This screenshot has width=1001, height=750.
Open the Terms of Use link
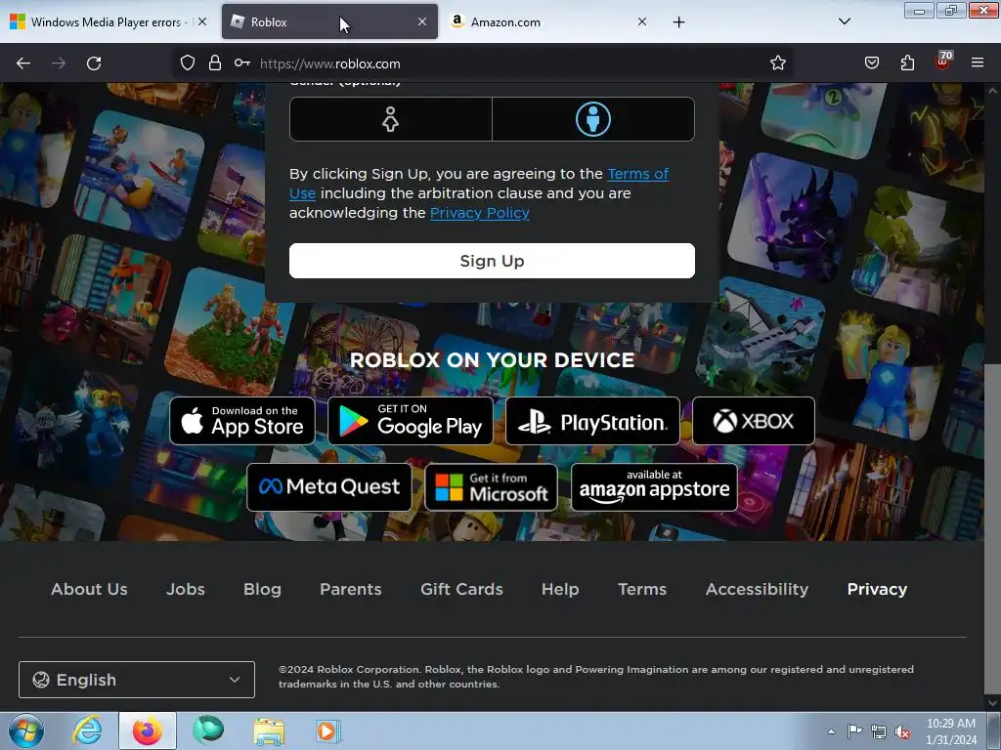pos(637,174)
